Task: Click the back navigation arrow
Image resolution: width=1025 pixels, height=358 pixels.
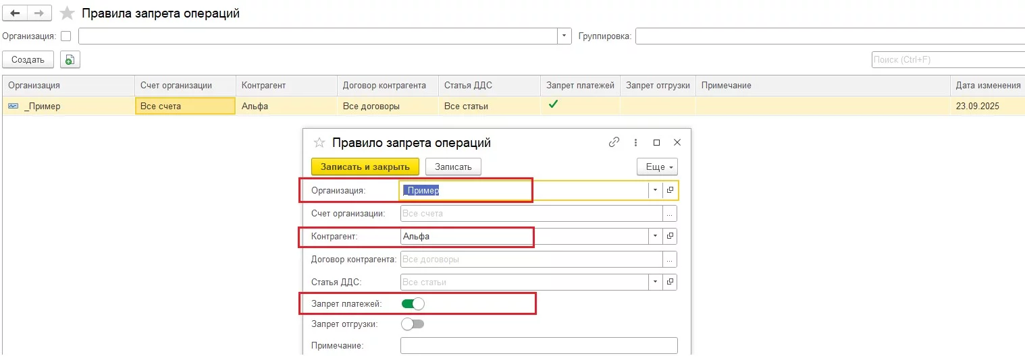Action: click(x=15, y=13)
